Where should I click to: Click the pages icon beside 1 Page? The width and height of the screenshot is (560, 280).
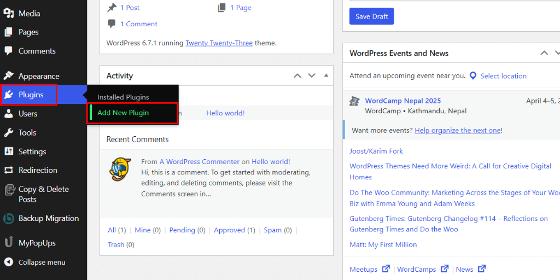(x=221, y=8)
